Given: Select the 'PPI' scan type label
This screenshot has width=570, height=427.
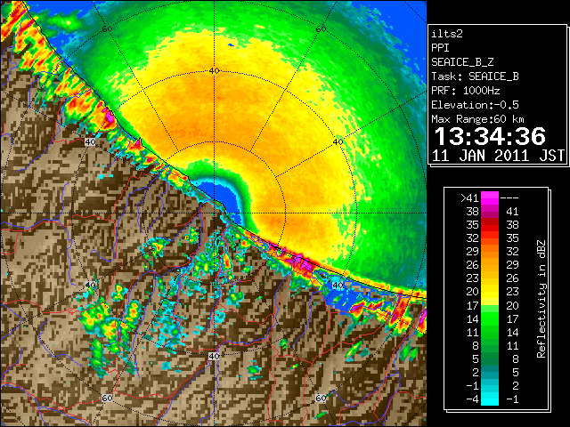Looking at the screenshot, I should coord(440,48).
